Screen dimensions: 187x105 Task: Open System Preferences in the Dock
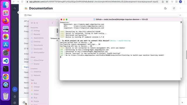(x=6, y=53)
